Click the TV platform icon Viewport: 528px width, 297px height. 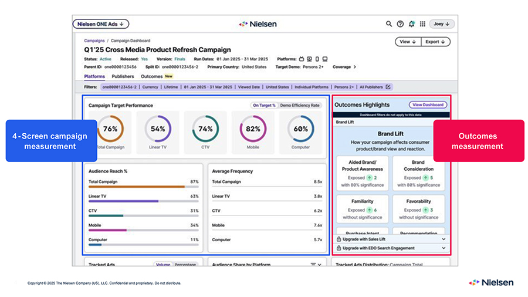click(302, 59)
